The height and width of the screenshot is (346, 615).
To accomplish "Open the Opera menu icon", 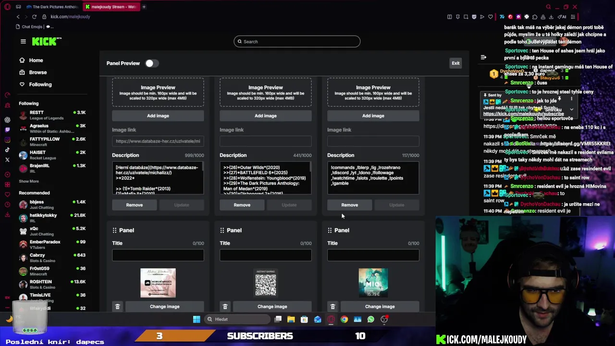I will (7, 7).
